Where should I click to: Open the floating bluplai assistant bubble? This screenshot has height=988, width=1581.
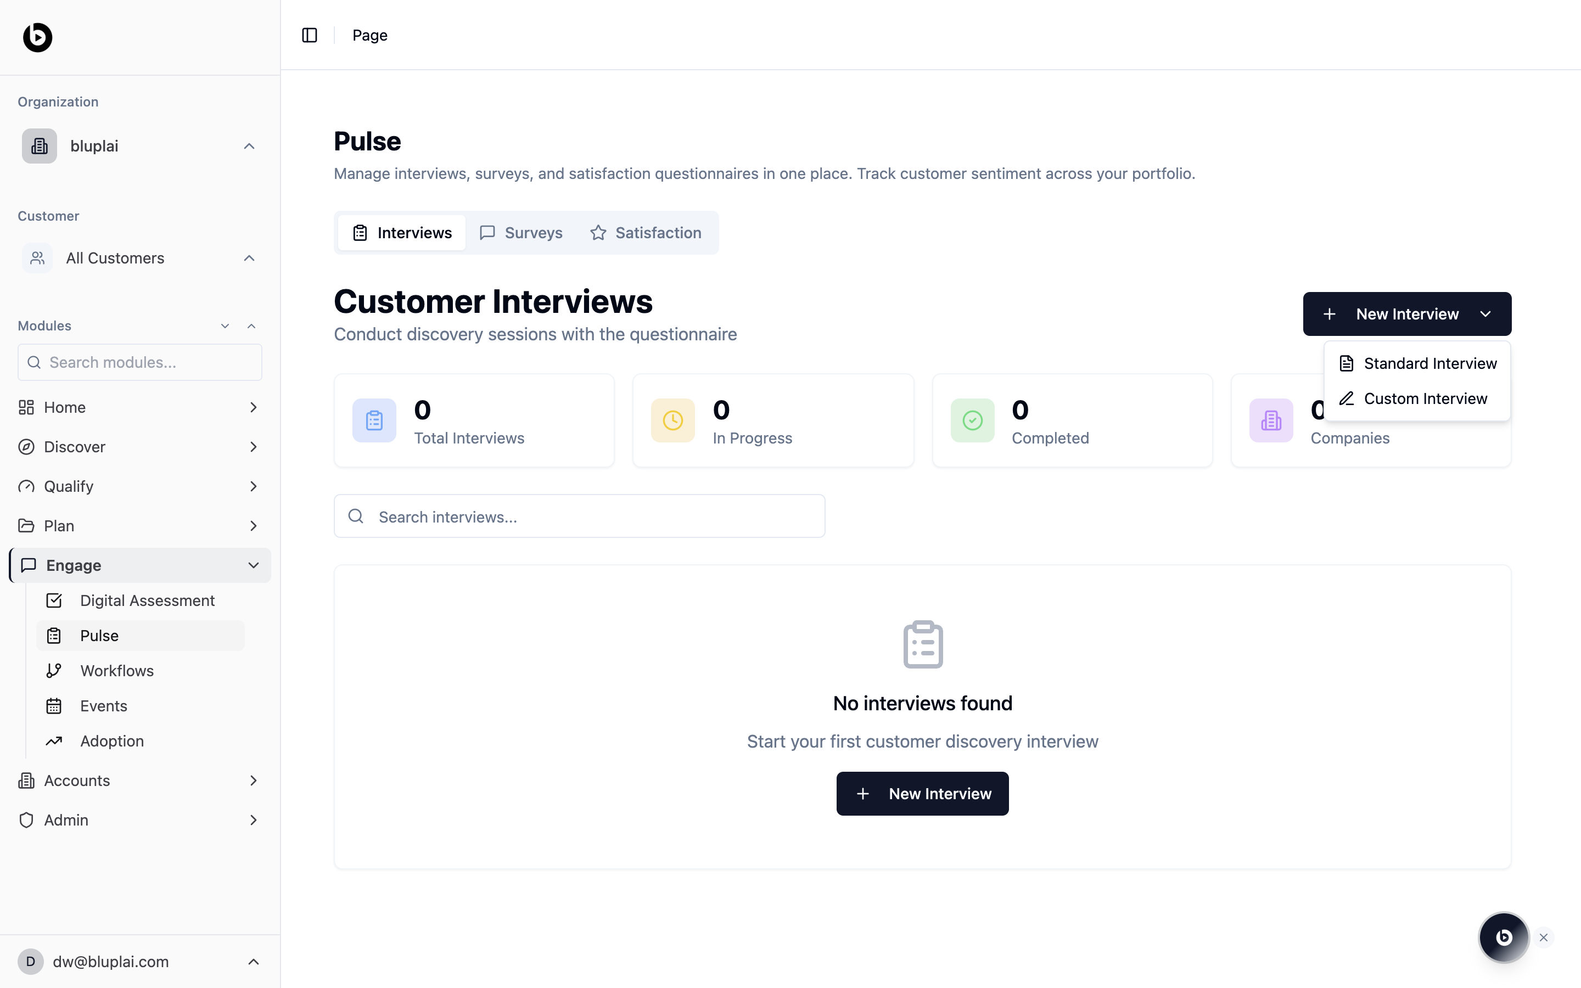pos(1503,937)
